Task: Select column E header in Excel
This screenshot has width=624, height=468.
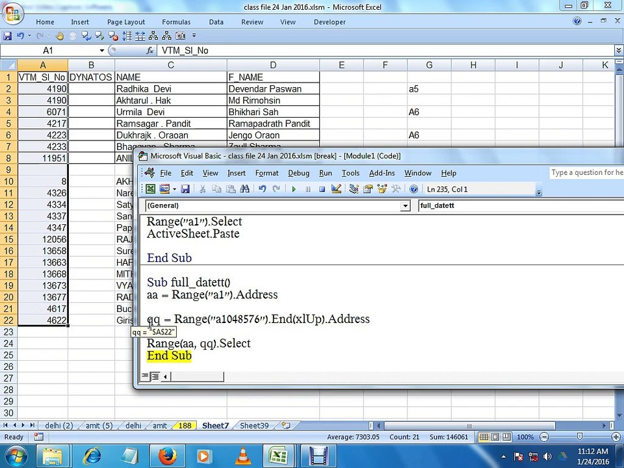Action: pyautogui.click(x=341, y=65)
